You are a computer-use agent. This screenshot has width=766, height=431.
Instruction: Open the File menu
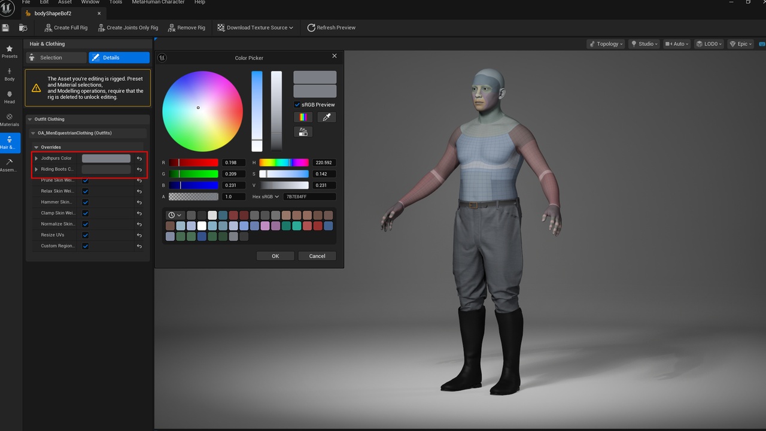coord(26,2)
